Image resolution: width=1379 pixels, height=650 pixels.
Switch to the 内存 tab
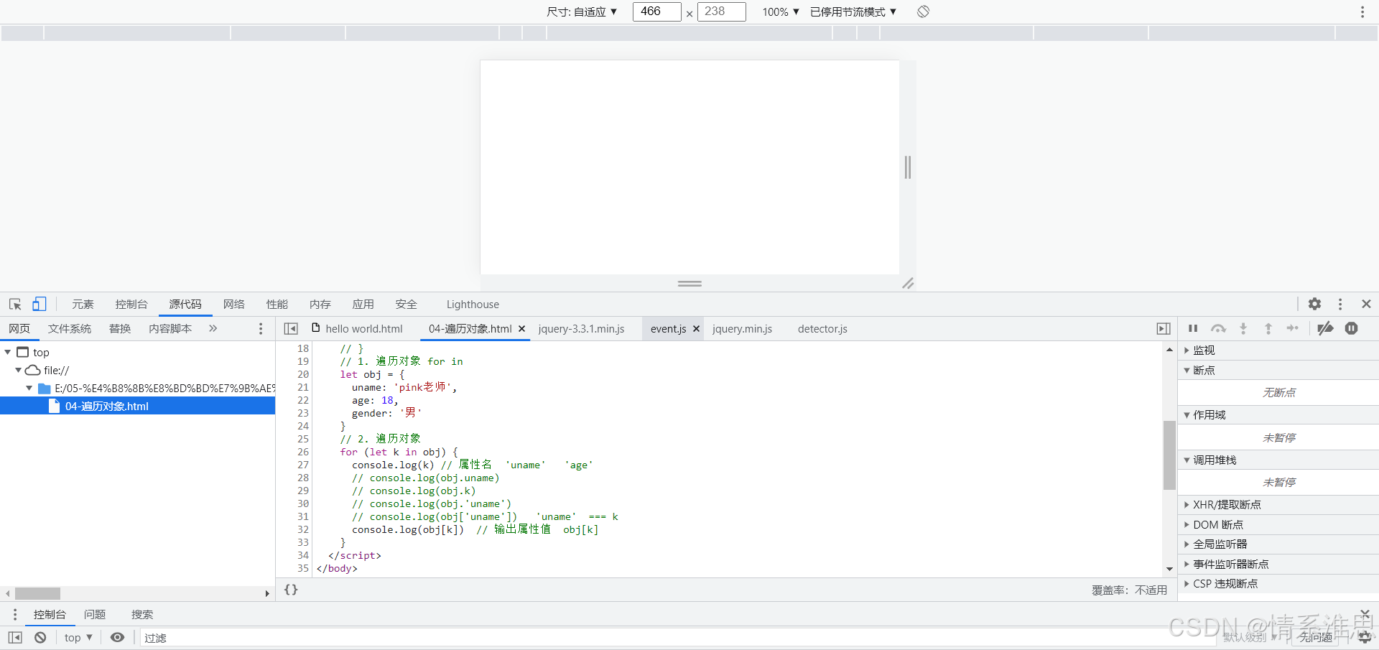[320, 304]
